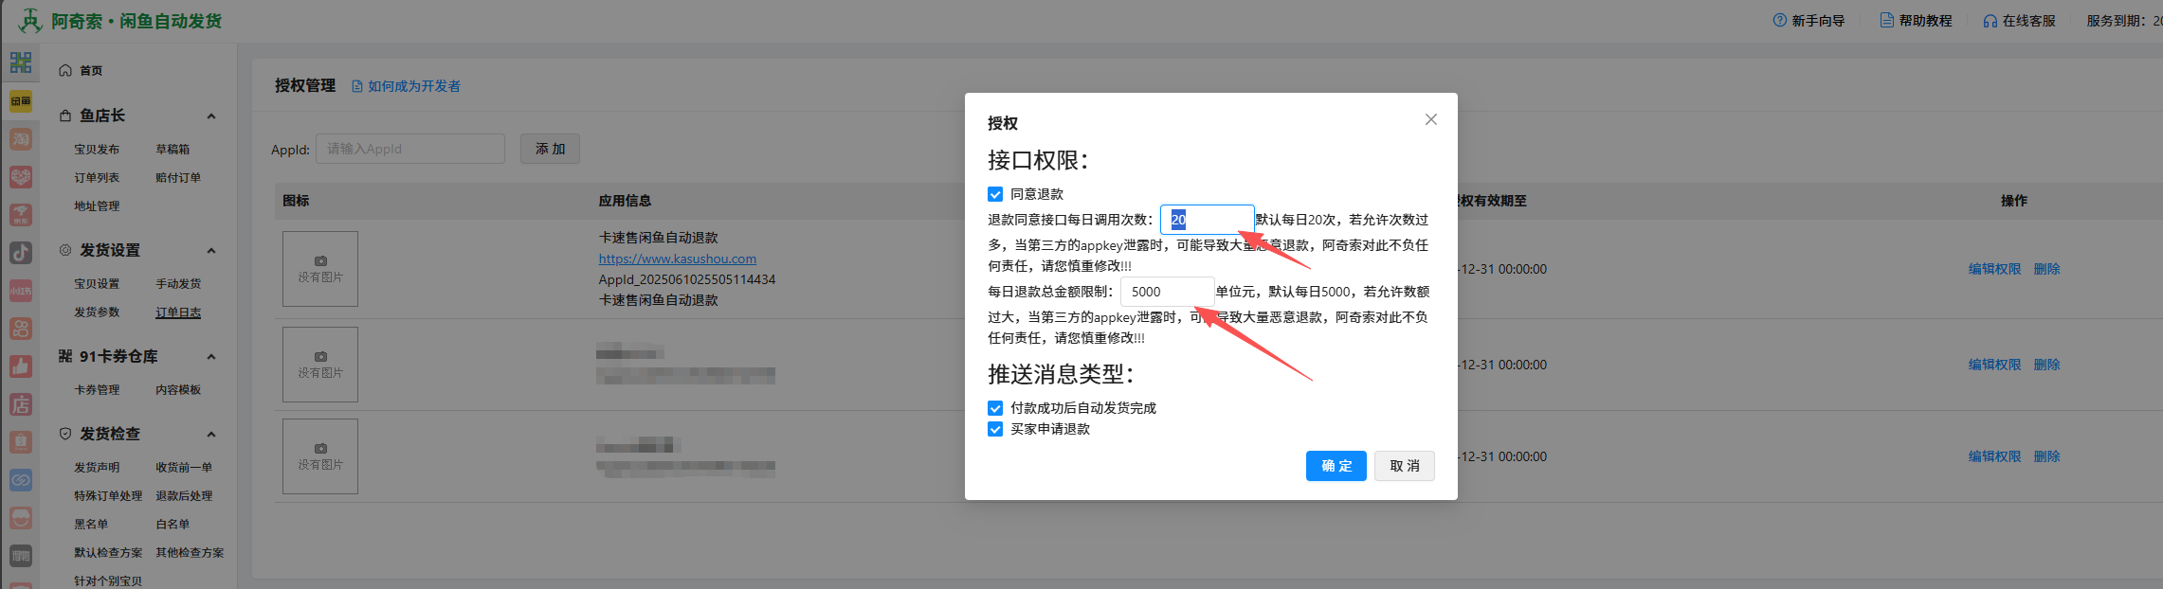This screenshot has height=589, width=2163.
Task: Open the TikTok/Douyin platform icon
Action: point(21,253)
